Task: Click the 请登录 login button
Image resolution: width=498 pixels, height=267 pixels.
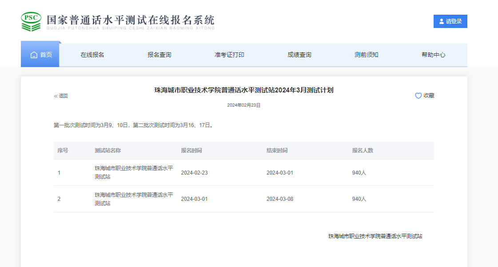Action: [x=450, y=21]
